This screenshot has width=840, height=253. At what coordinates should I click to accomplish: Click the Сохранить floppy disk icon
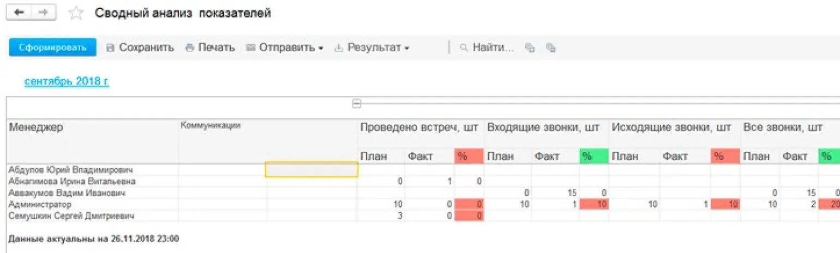point(110,48)
